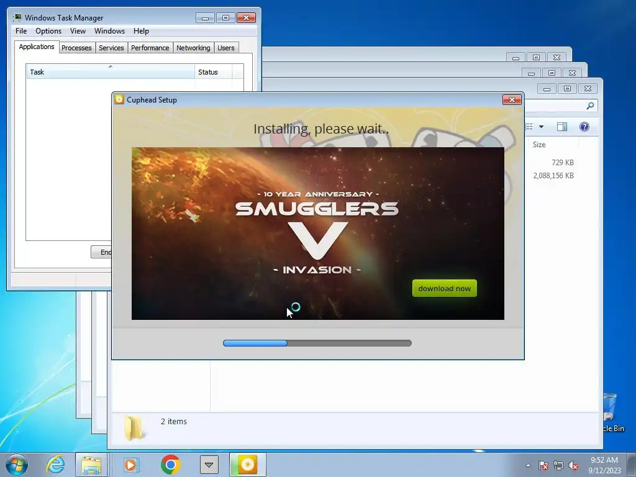Click the green download now button
This screenshot has width=636, height=477.
445,288
